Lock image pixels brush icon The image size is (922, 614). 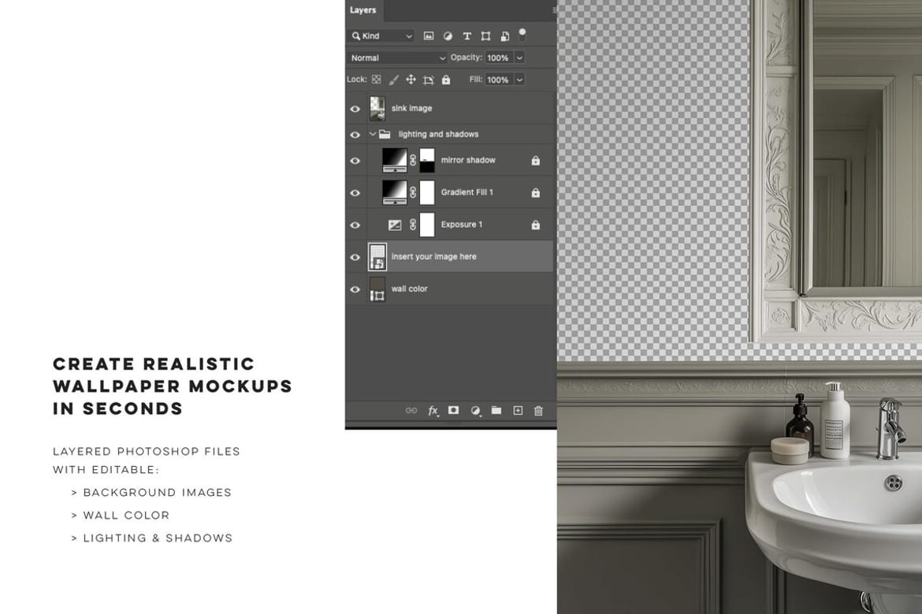393,80
